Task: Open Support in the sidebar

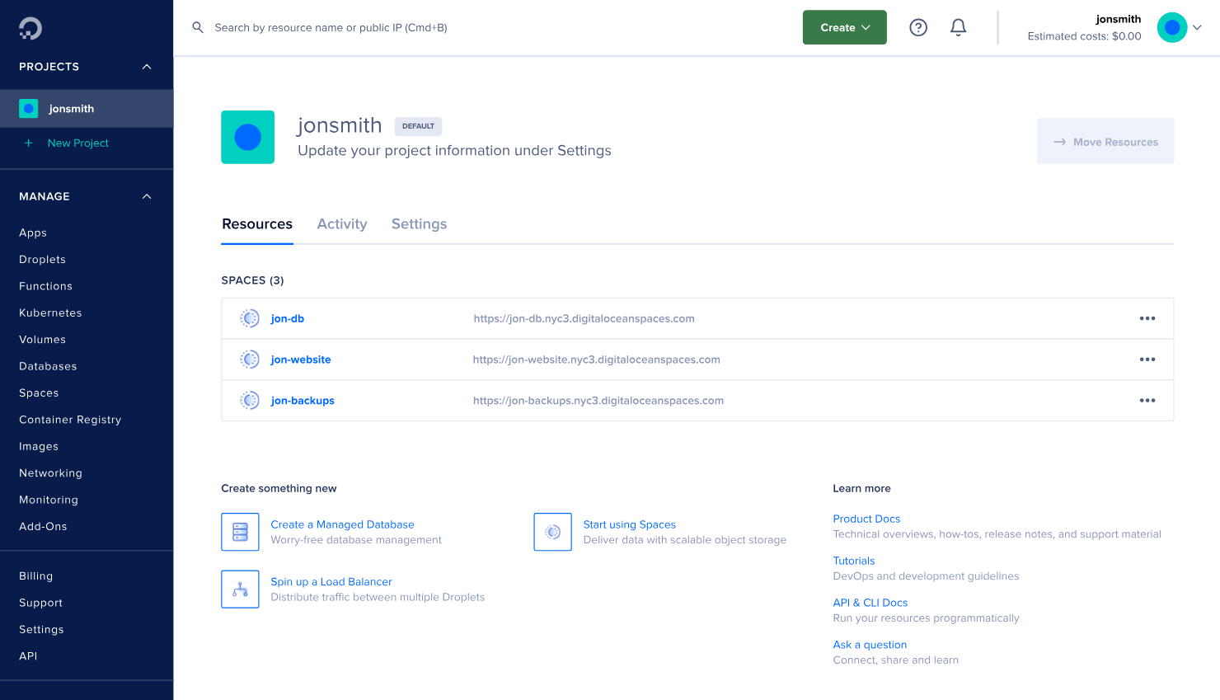Action: pyautogui.click(x=40, y=603)
